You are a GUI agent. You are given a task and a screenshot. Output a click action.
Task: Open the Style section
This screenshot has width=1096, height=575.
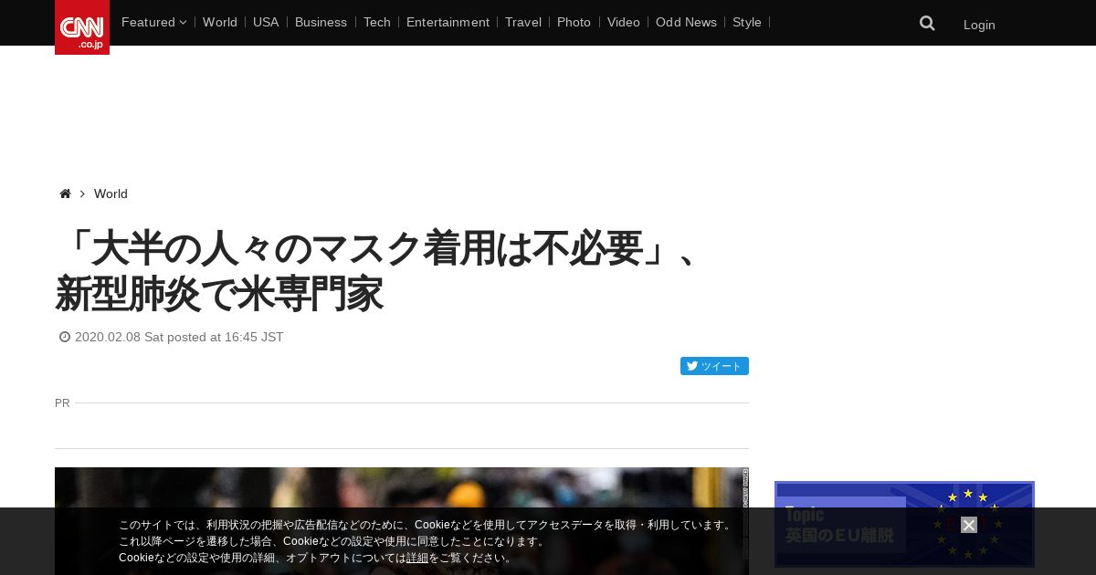point(747,22)
